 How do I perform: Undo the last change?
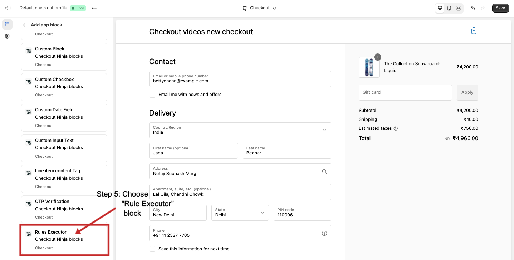coord(473,8)
